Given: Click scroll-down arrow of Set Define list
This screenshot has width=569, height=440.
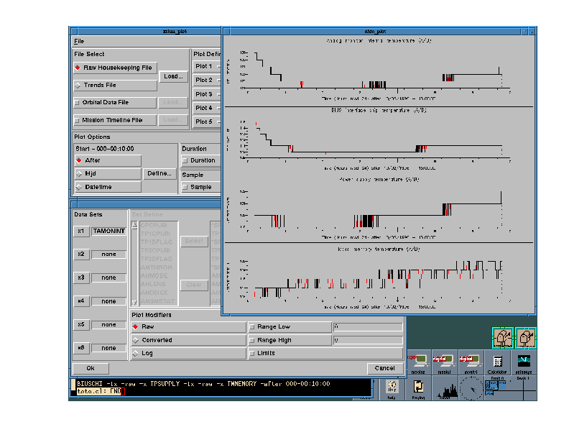Looking at the screenshot, I should pos(134,302).
